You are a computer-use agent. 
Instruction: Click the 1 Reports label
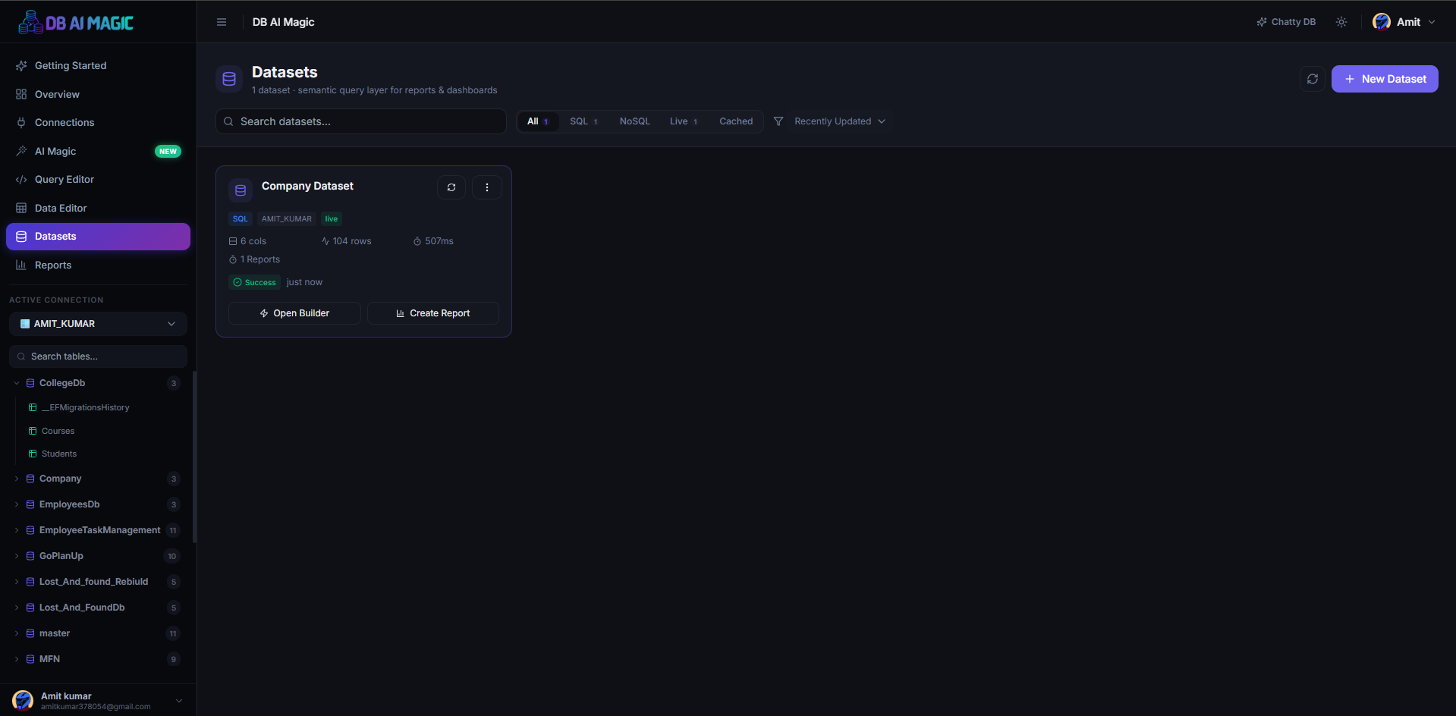255,259
